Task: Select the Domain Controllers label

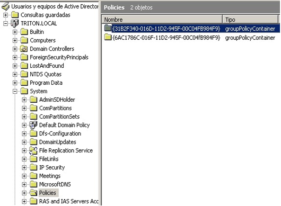Action: click(52, 49)
